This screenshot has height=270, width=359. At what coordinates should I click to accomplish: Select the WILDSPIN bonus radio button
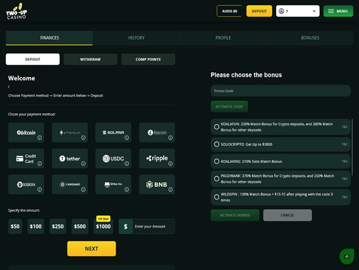coord(217,197)
